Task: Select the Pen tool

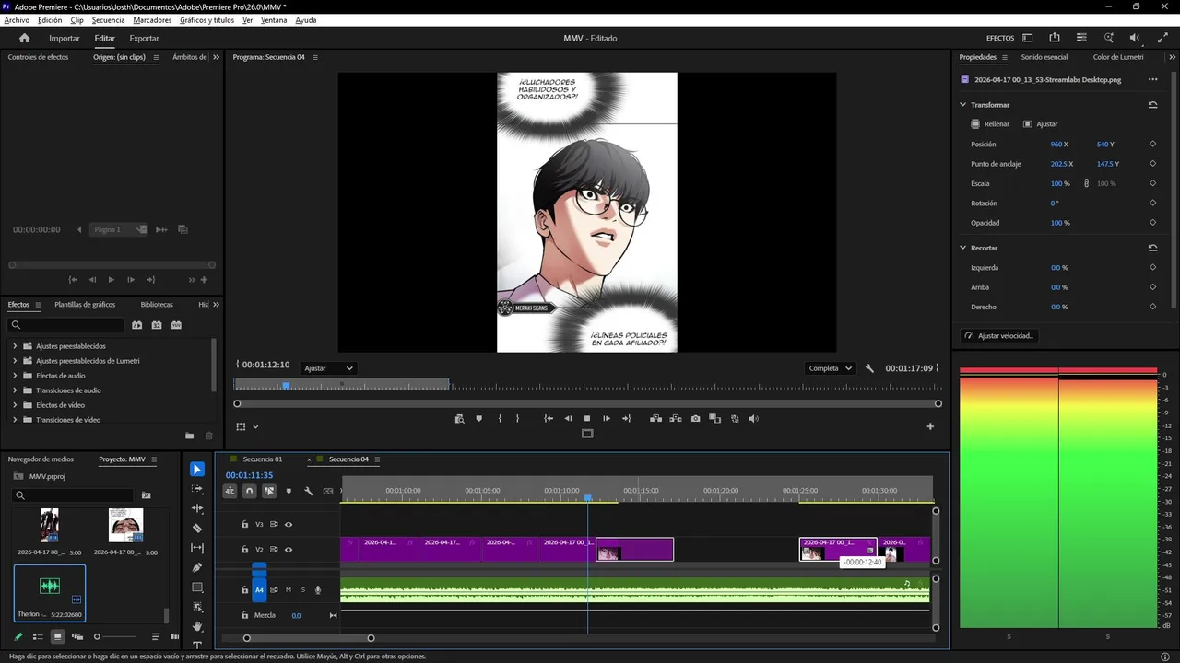Action: coord(197,567)
